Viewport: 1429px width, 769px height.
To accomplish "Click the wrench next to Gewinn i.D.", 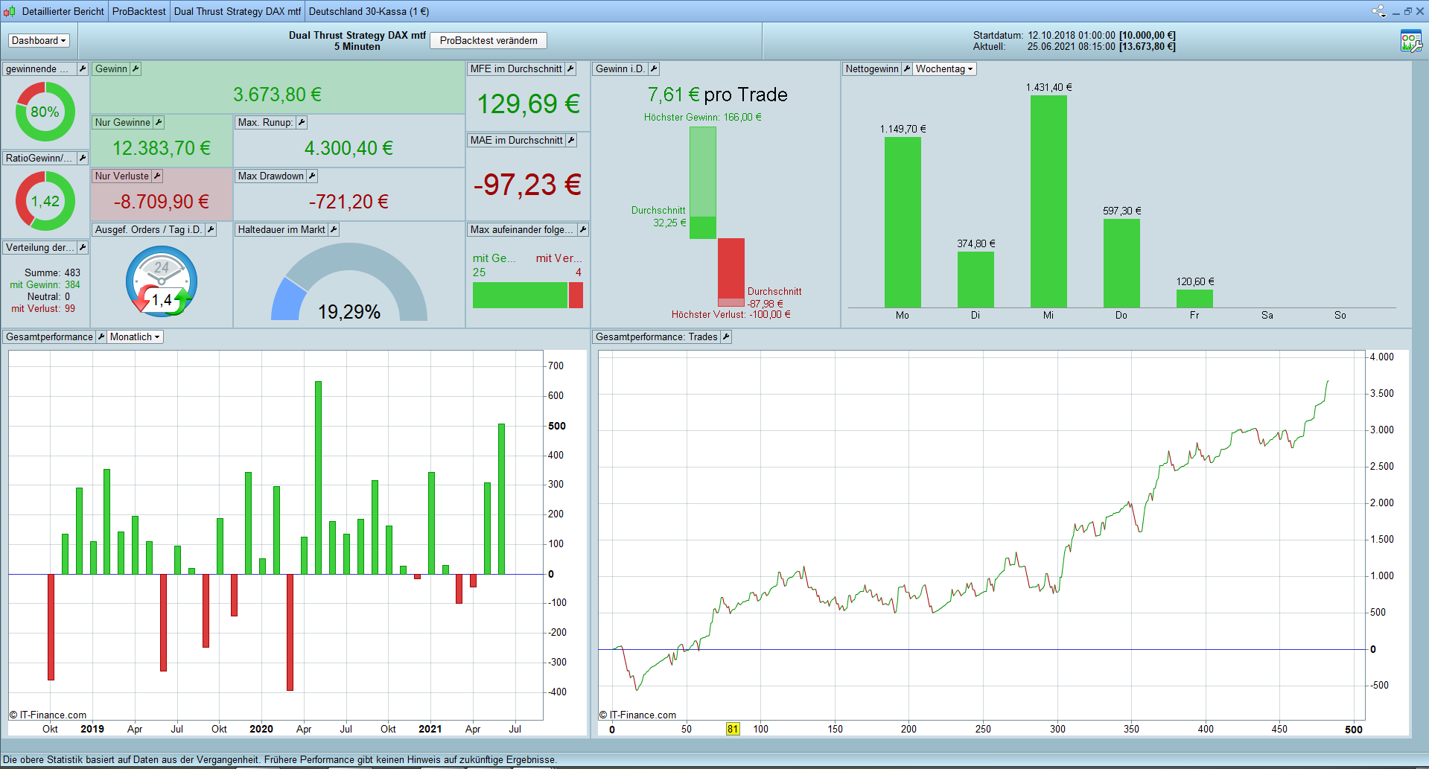I will click(x=654, y=69).
